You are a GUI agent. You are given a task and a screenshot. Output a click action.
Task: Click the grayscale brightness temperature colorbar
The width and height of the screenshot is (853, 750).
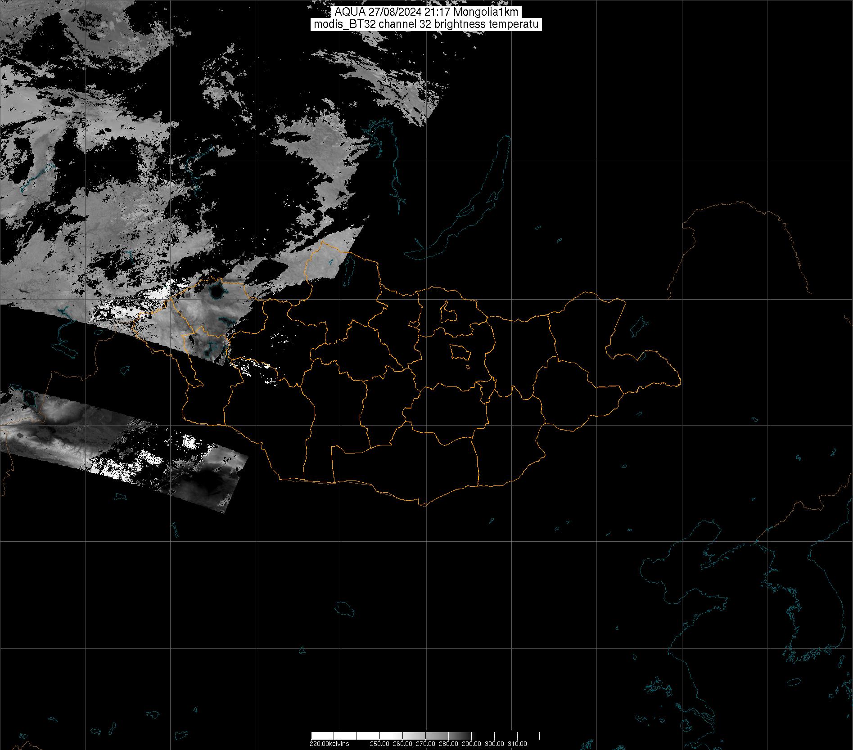(425, 736)
